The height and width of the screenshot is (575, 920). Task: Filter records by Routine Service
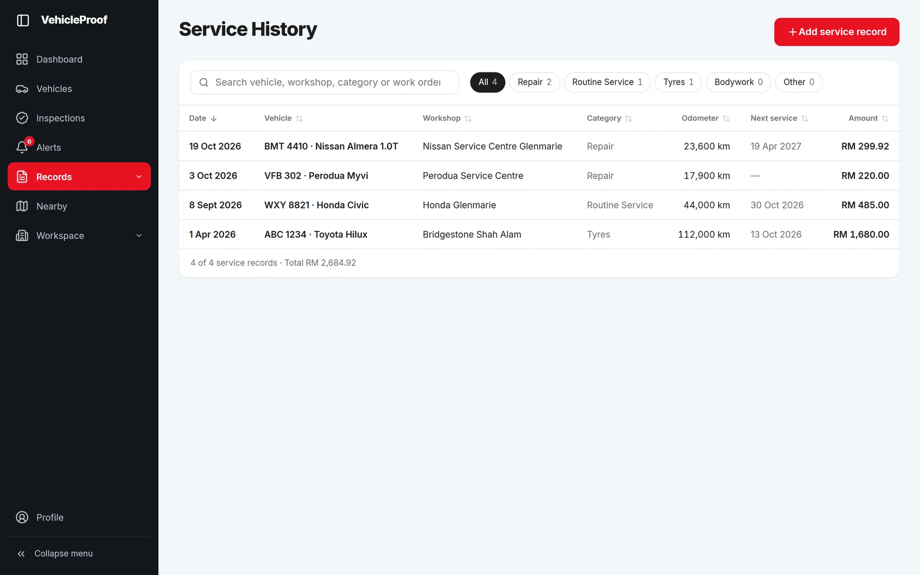click(x=607, y=82)
